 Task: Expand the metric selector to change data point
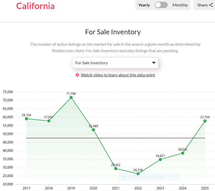click(115, 63)
